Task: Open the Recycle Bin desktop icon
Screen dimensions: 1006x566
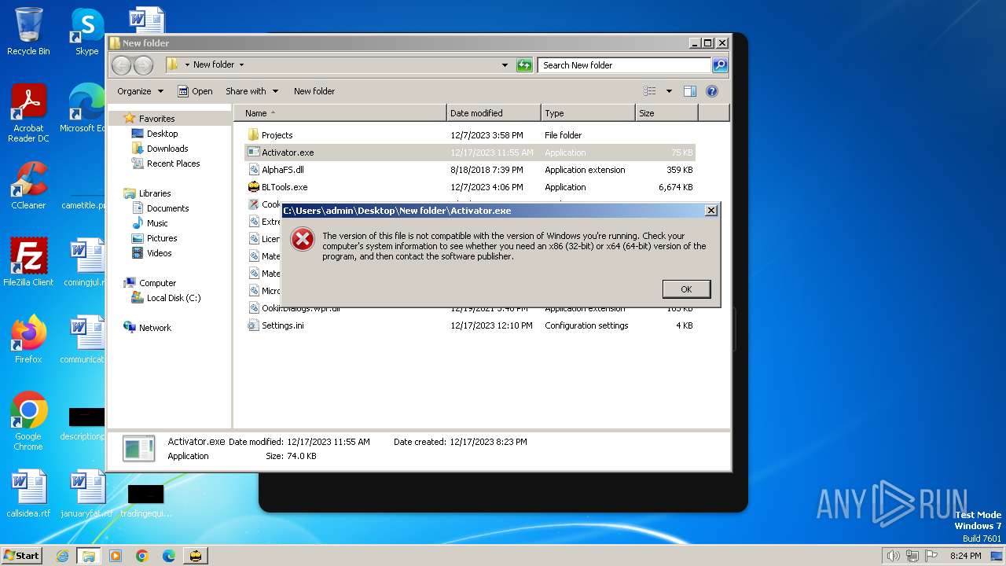Action: [28, 31]
